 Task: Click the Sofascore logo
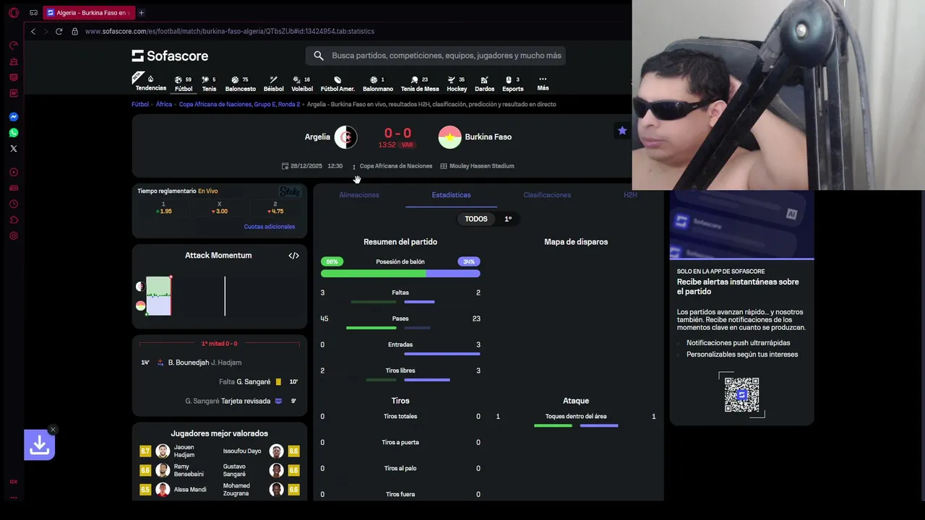click(x=170, y=56)
